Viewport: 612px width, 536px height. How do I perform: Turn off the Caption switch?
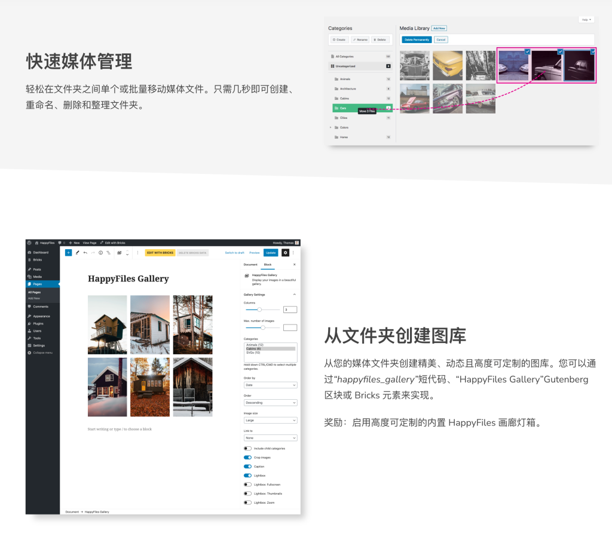[247, 467]
